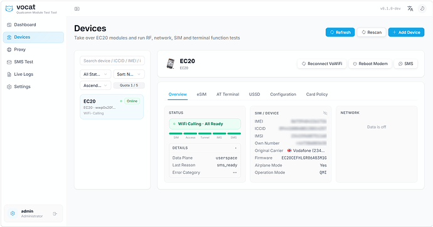Collapse the sidebar with the panel icon
The image size is (433, 227).
[x=77, y=9]
